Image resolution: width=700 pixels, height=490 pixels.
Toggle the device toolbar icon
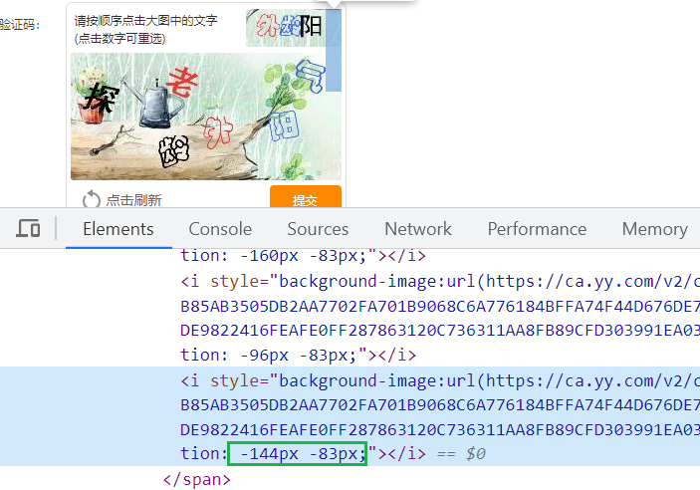(x=28, y=228)
